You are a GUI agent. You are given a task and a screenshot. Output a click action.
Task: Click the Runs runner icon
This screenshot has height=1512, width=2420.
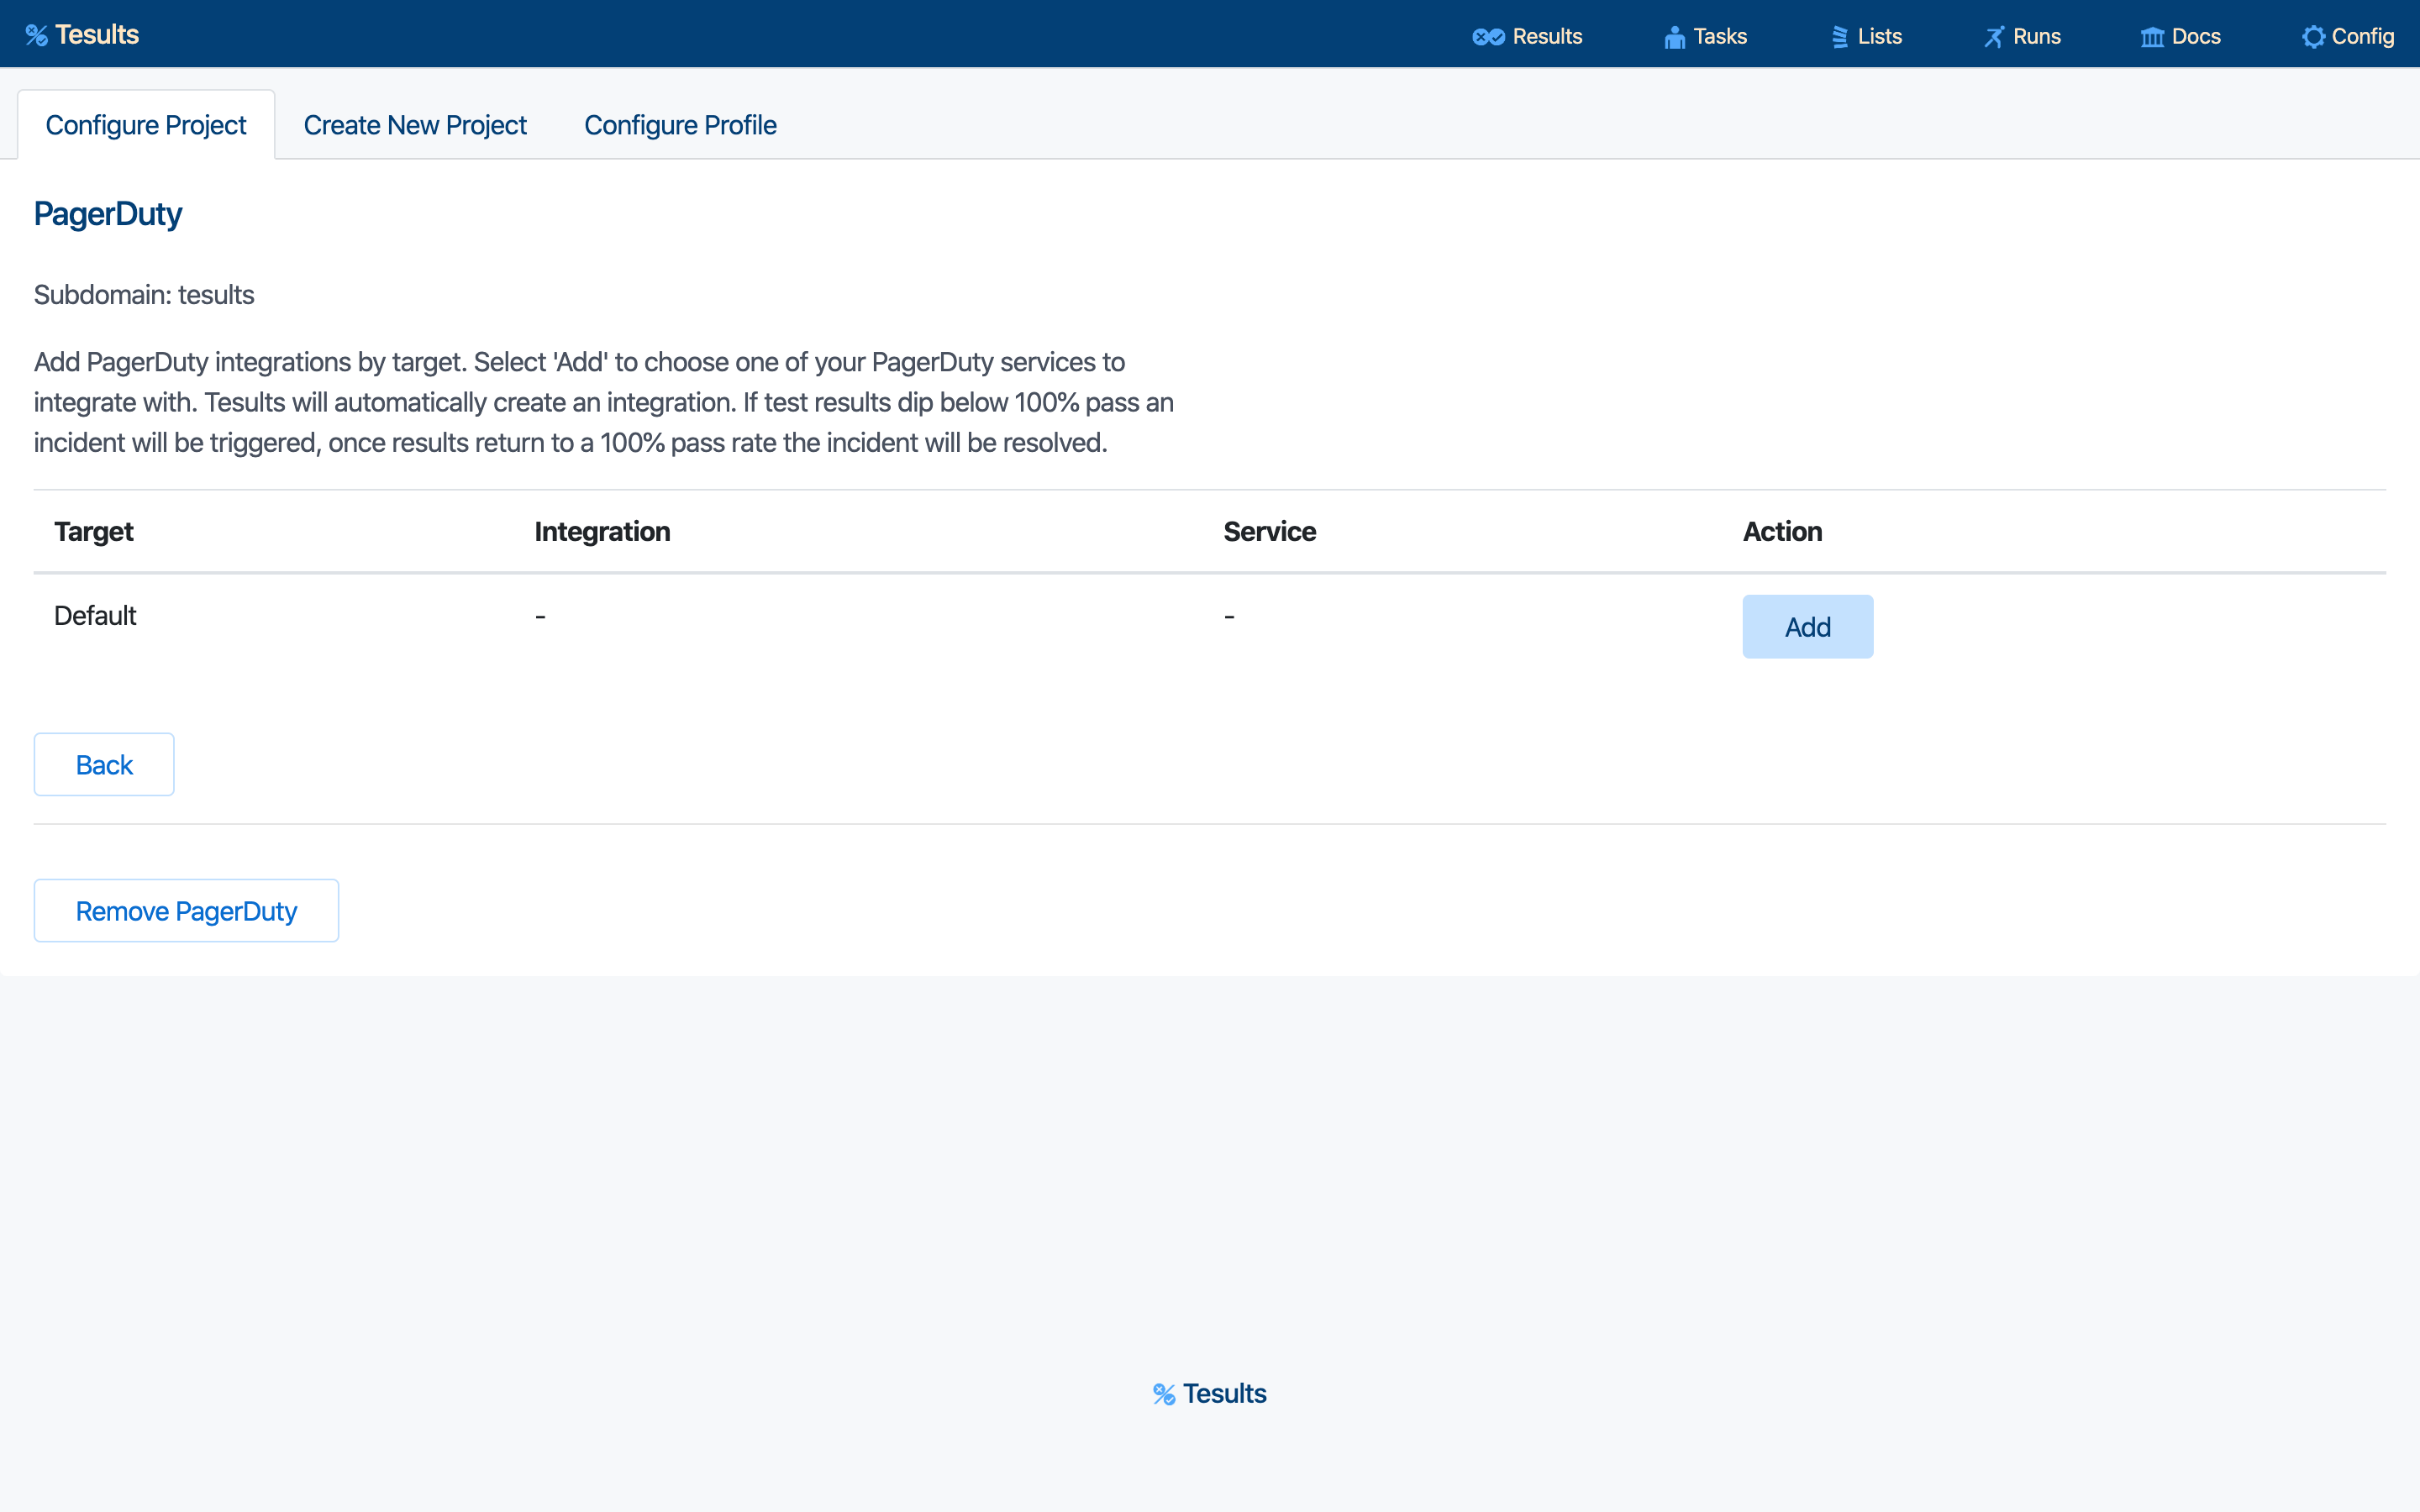1994,37
